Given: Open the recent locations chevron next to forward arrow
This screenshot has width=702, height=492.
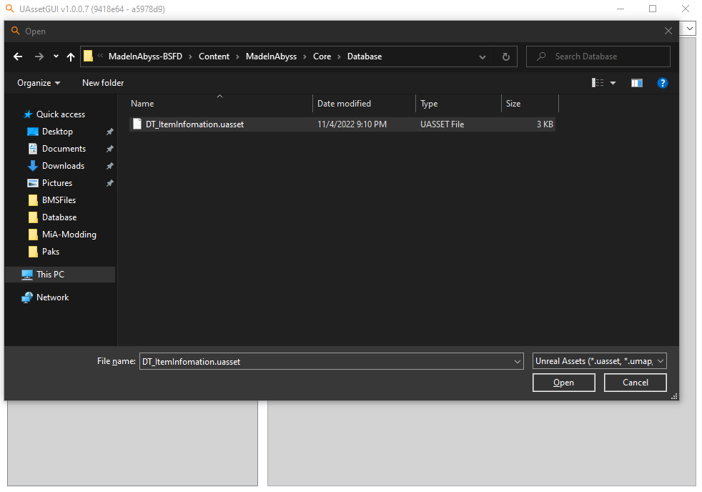Looking at the screenshot, I should (x=55, y=56).
